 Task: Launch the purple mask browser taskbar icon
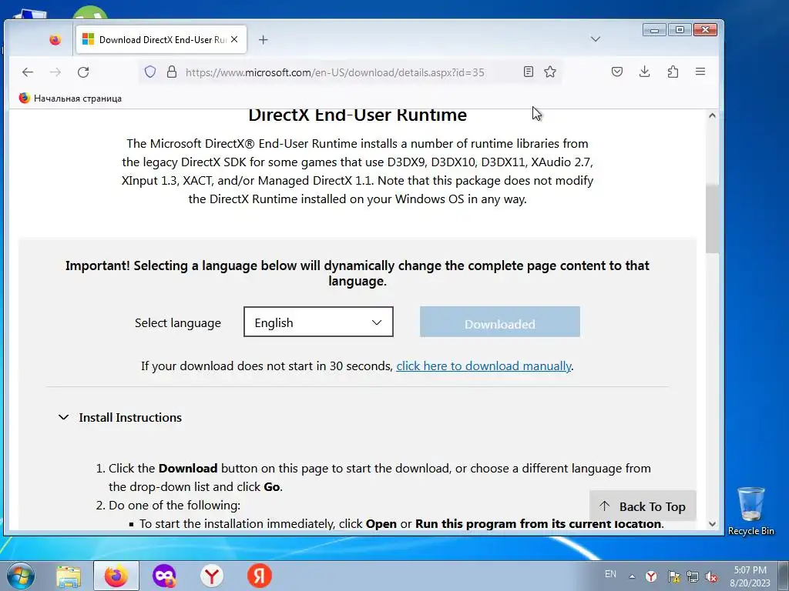click(x=164, y=576)
